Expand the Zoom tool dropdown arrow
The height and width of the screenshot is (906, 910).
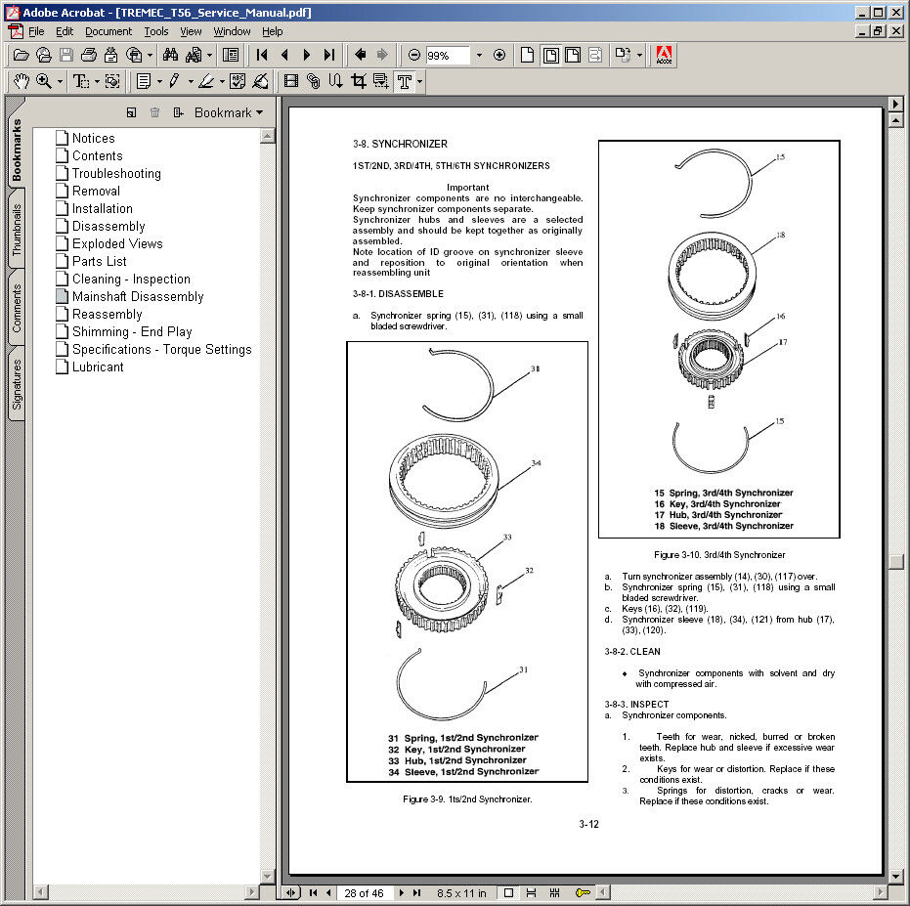(x=60, y=82)
